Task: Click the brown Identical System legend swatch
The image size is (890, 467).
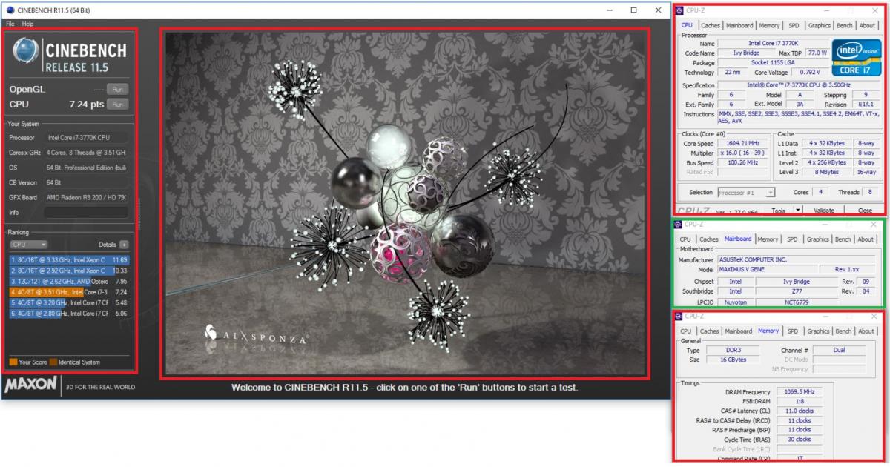Action: pyautogui.click(x=53, y=362)
